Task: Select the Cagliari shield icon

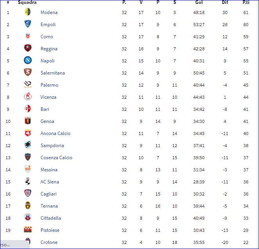Action: [x=28, y=193]
